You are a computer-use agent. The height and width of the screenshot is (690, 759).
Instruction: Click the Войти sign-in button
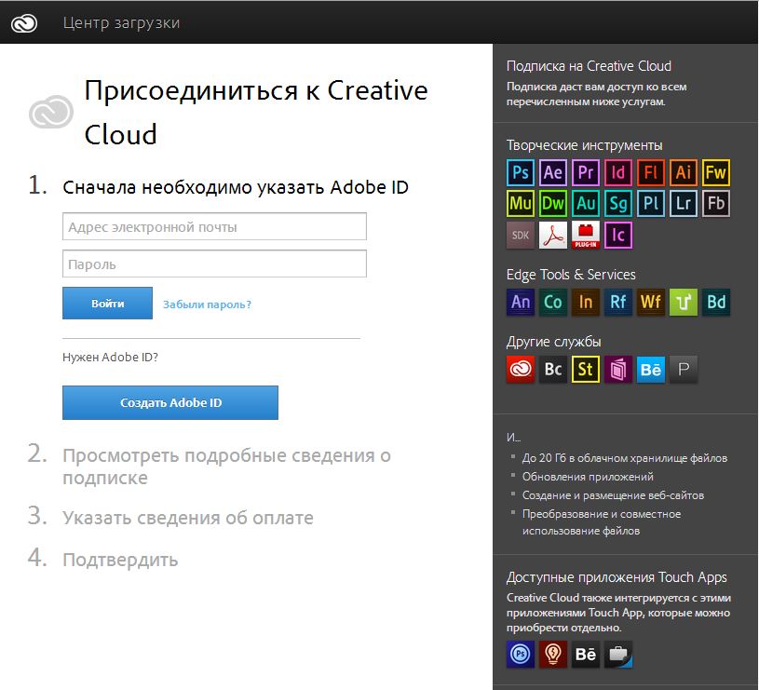[x=107, y=304]
